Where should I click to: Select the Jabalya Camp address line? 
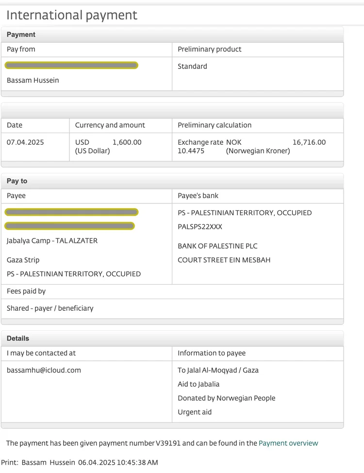(x=52, y=240)
